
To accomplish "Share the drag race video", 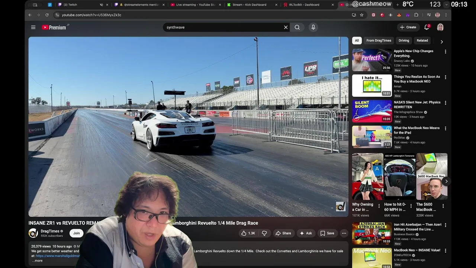I will (283, 233).
